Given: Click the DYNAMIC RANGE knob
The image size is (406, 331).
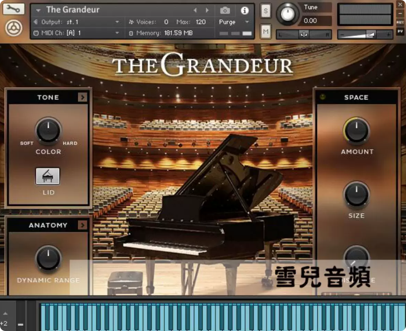Looking at the screenshot, I should pos(48,258).
